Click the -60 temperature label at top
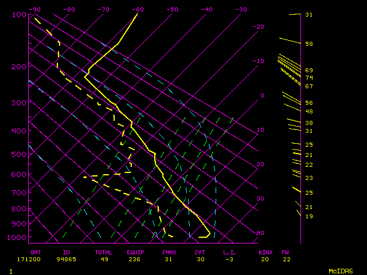 coord(138,10)
